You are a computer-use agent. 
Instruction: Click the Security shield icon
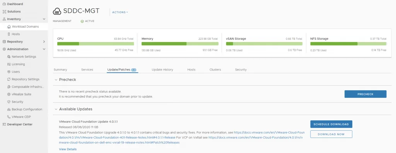pyautogui.click(x=9, y=102)
